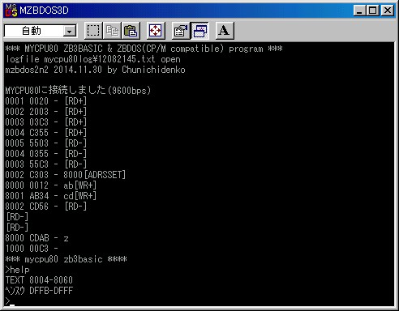
Task: Click the line 'MYCPU80に接続しました(9600bps)'
Action: (78, 90)
